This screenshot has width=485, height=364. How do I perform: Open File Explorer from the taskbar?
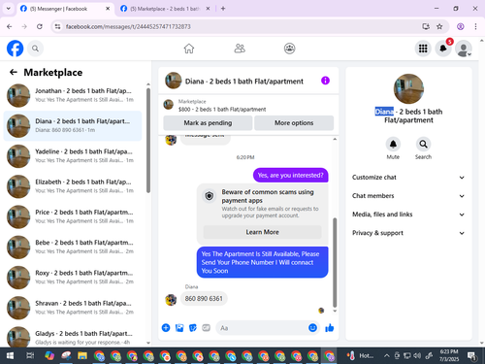[x=82, y=356]
